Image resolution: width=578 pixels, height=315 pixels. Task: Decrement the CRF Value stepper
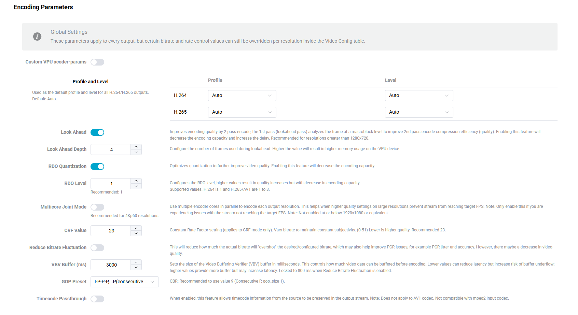(136, 233)
